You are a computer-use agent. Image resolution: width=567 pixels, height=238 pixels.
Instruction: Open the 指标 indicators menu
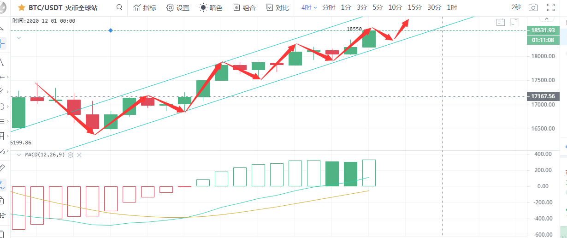click(x=144, y=8)
